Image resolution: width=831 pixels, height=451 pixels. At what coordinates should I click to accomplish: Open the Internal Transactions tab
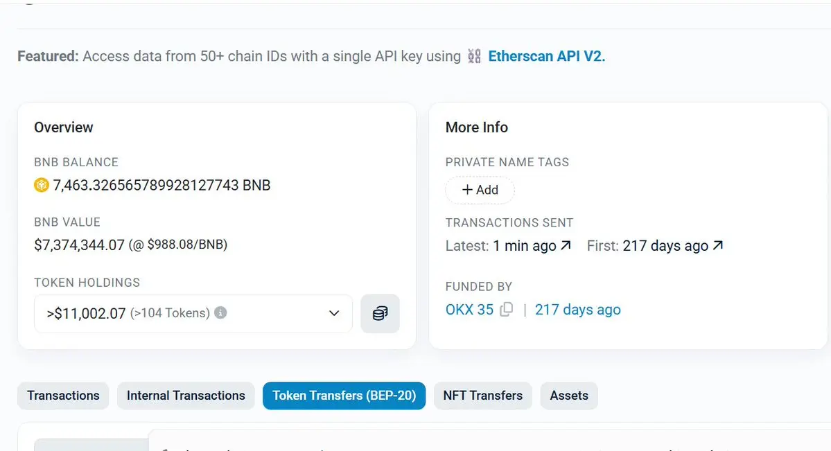tap(186, 396)
